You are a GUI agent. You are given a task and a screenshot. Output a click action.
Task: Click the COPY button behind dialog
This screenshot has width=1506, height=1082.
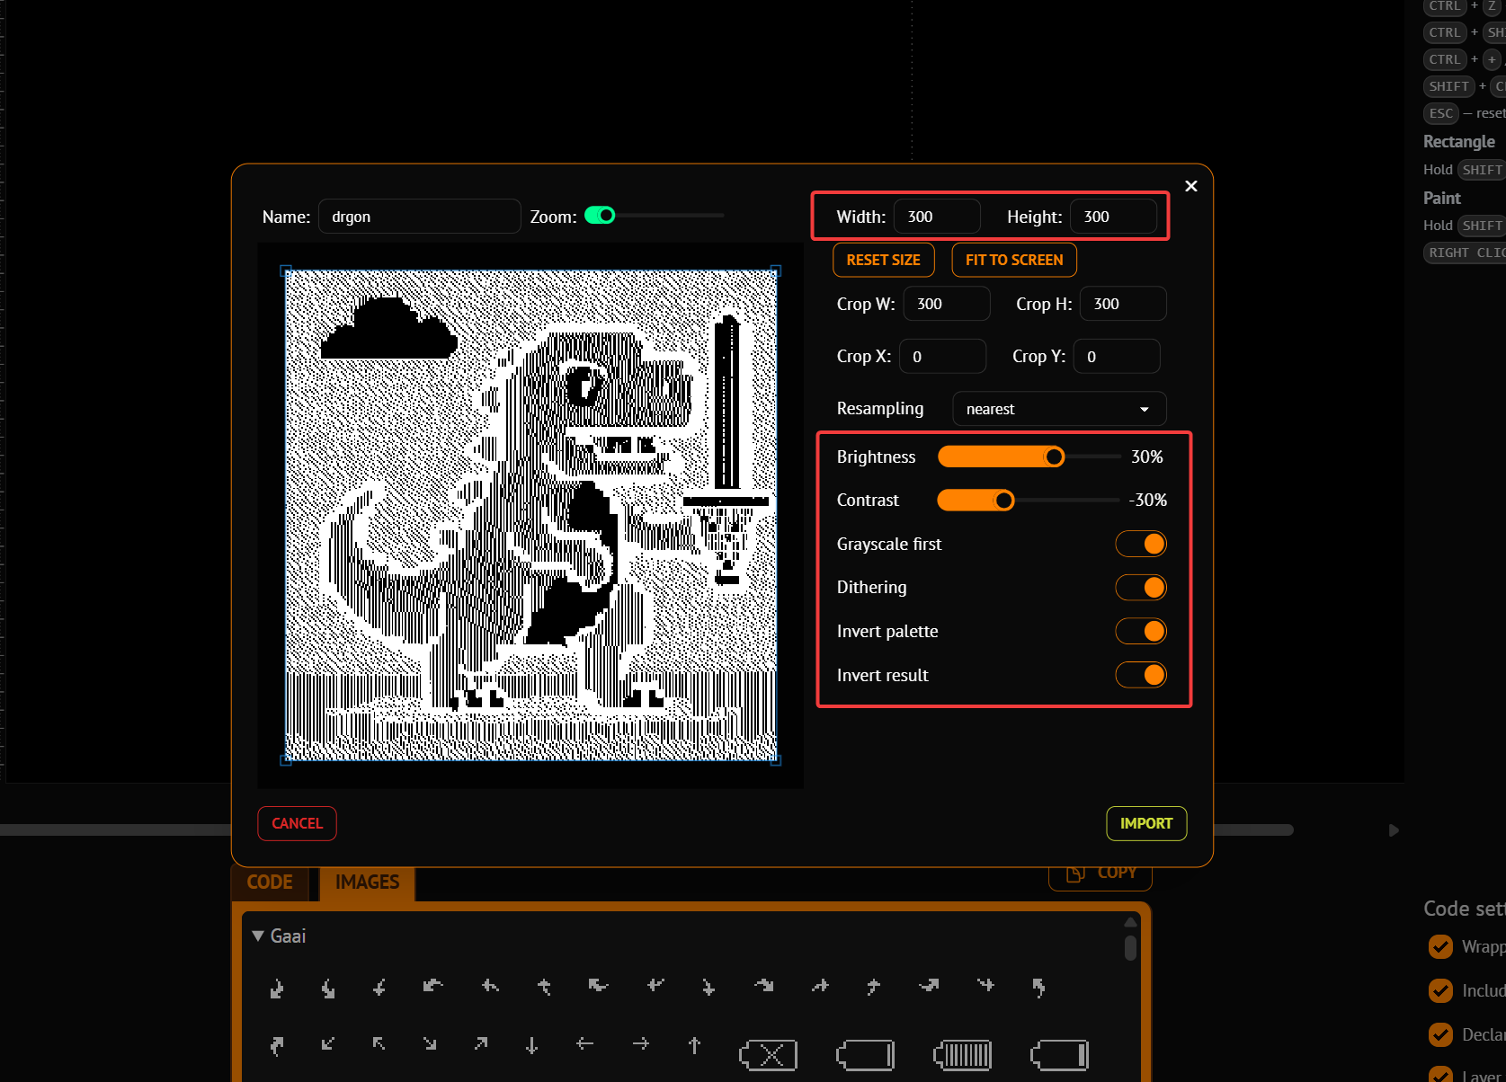(1101, 876)
